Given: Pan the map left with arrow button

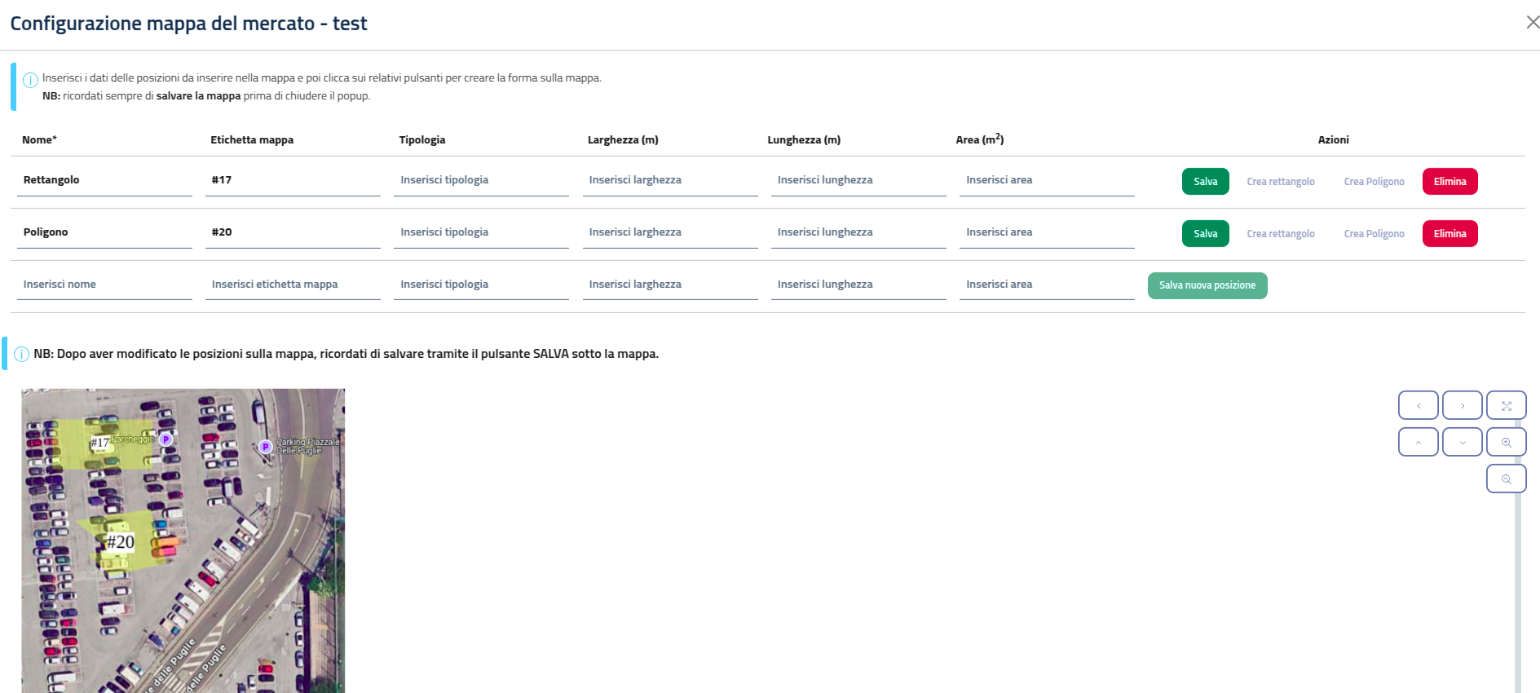Looking at the screenshot, I should (1418, 405).
